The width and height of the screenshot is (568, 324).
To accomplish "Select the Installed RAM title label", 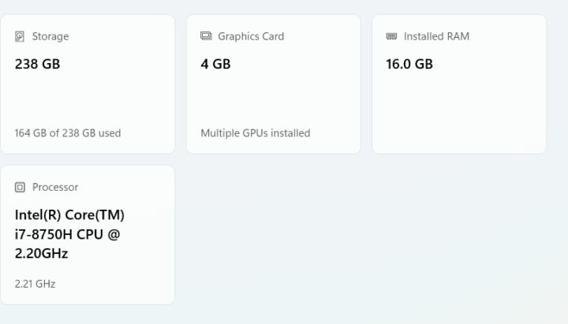I will 436,36.
